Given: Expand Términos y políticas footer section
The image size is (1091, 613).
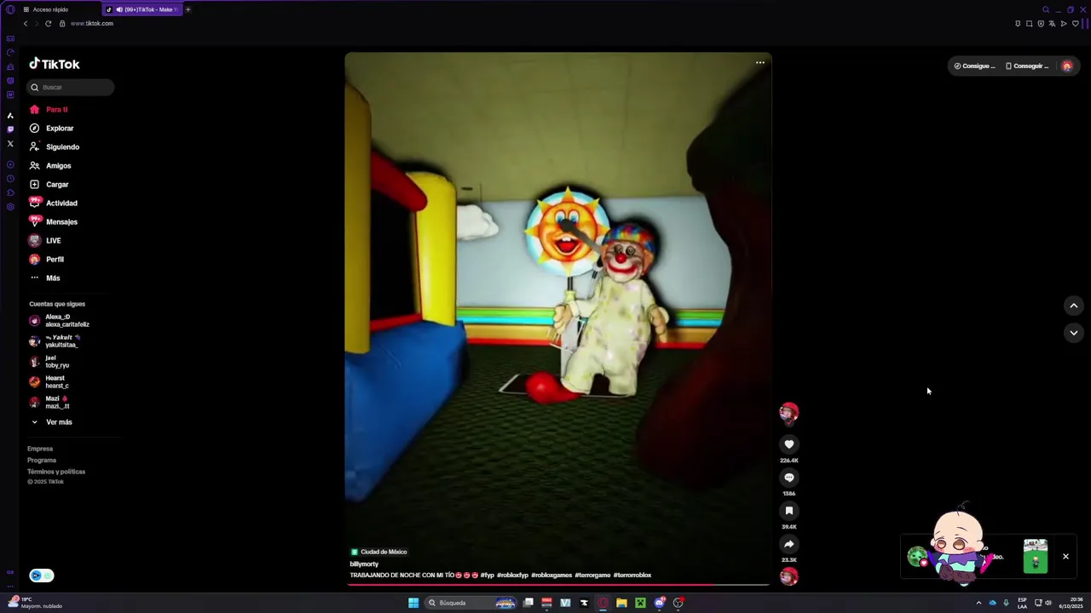Looking at the screenshot, I should tap(56, 472).
